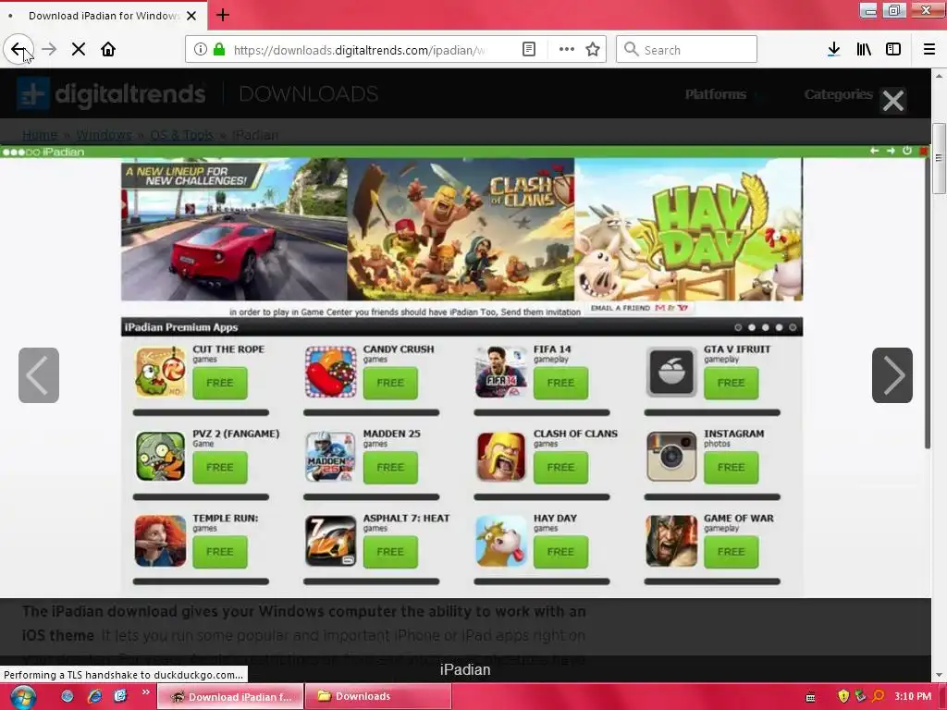Go back with the browser back arrow
The width and height of the screenshot is (947, 710).
coord(18,50)
